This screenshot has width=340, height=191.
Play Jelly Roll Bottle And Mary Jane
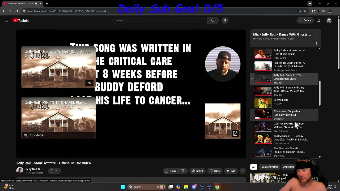click(x=284, y=91)
